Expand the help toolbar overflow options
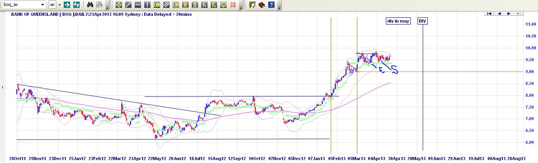This screenshot has width=538, height=164. tap(280, 7)
